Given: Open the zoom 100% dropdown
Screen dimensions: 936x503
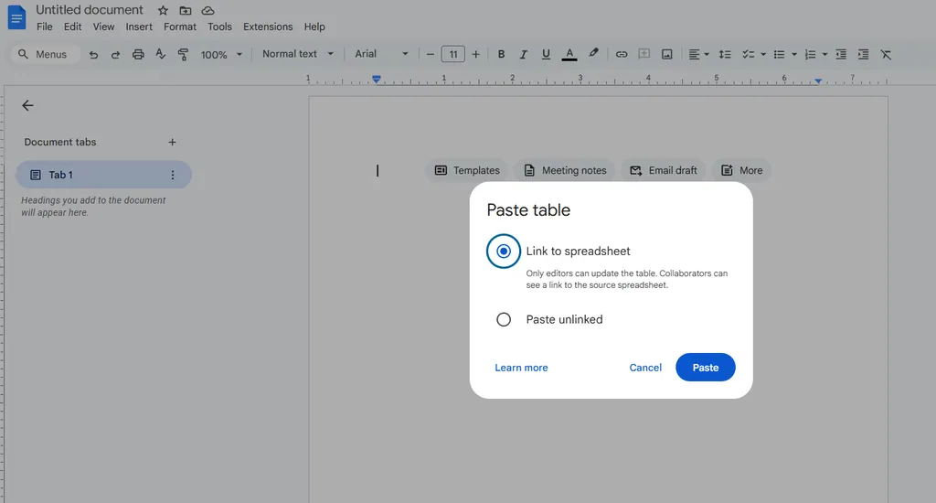Looking at the screenshot, I should click(221, 55).
